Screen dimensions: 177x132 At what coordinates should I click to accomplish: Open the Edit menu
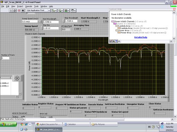[8, 7]
